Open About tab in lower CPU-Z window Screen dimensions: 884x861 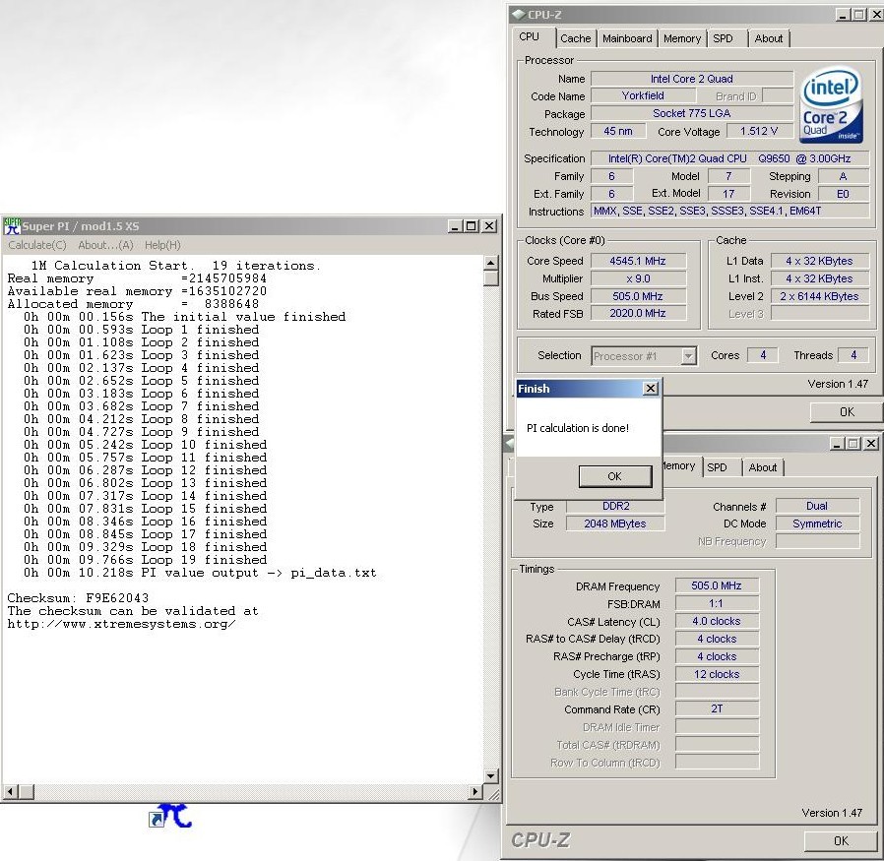click(762, 467)
